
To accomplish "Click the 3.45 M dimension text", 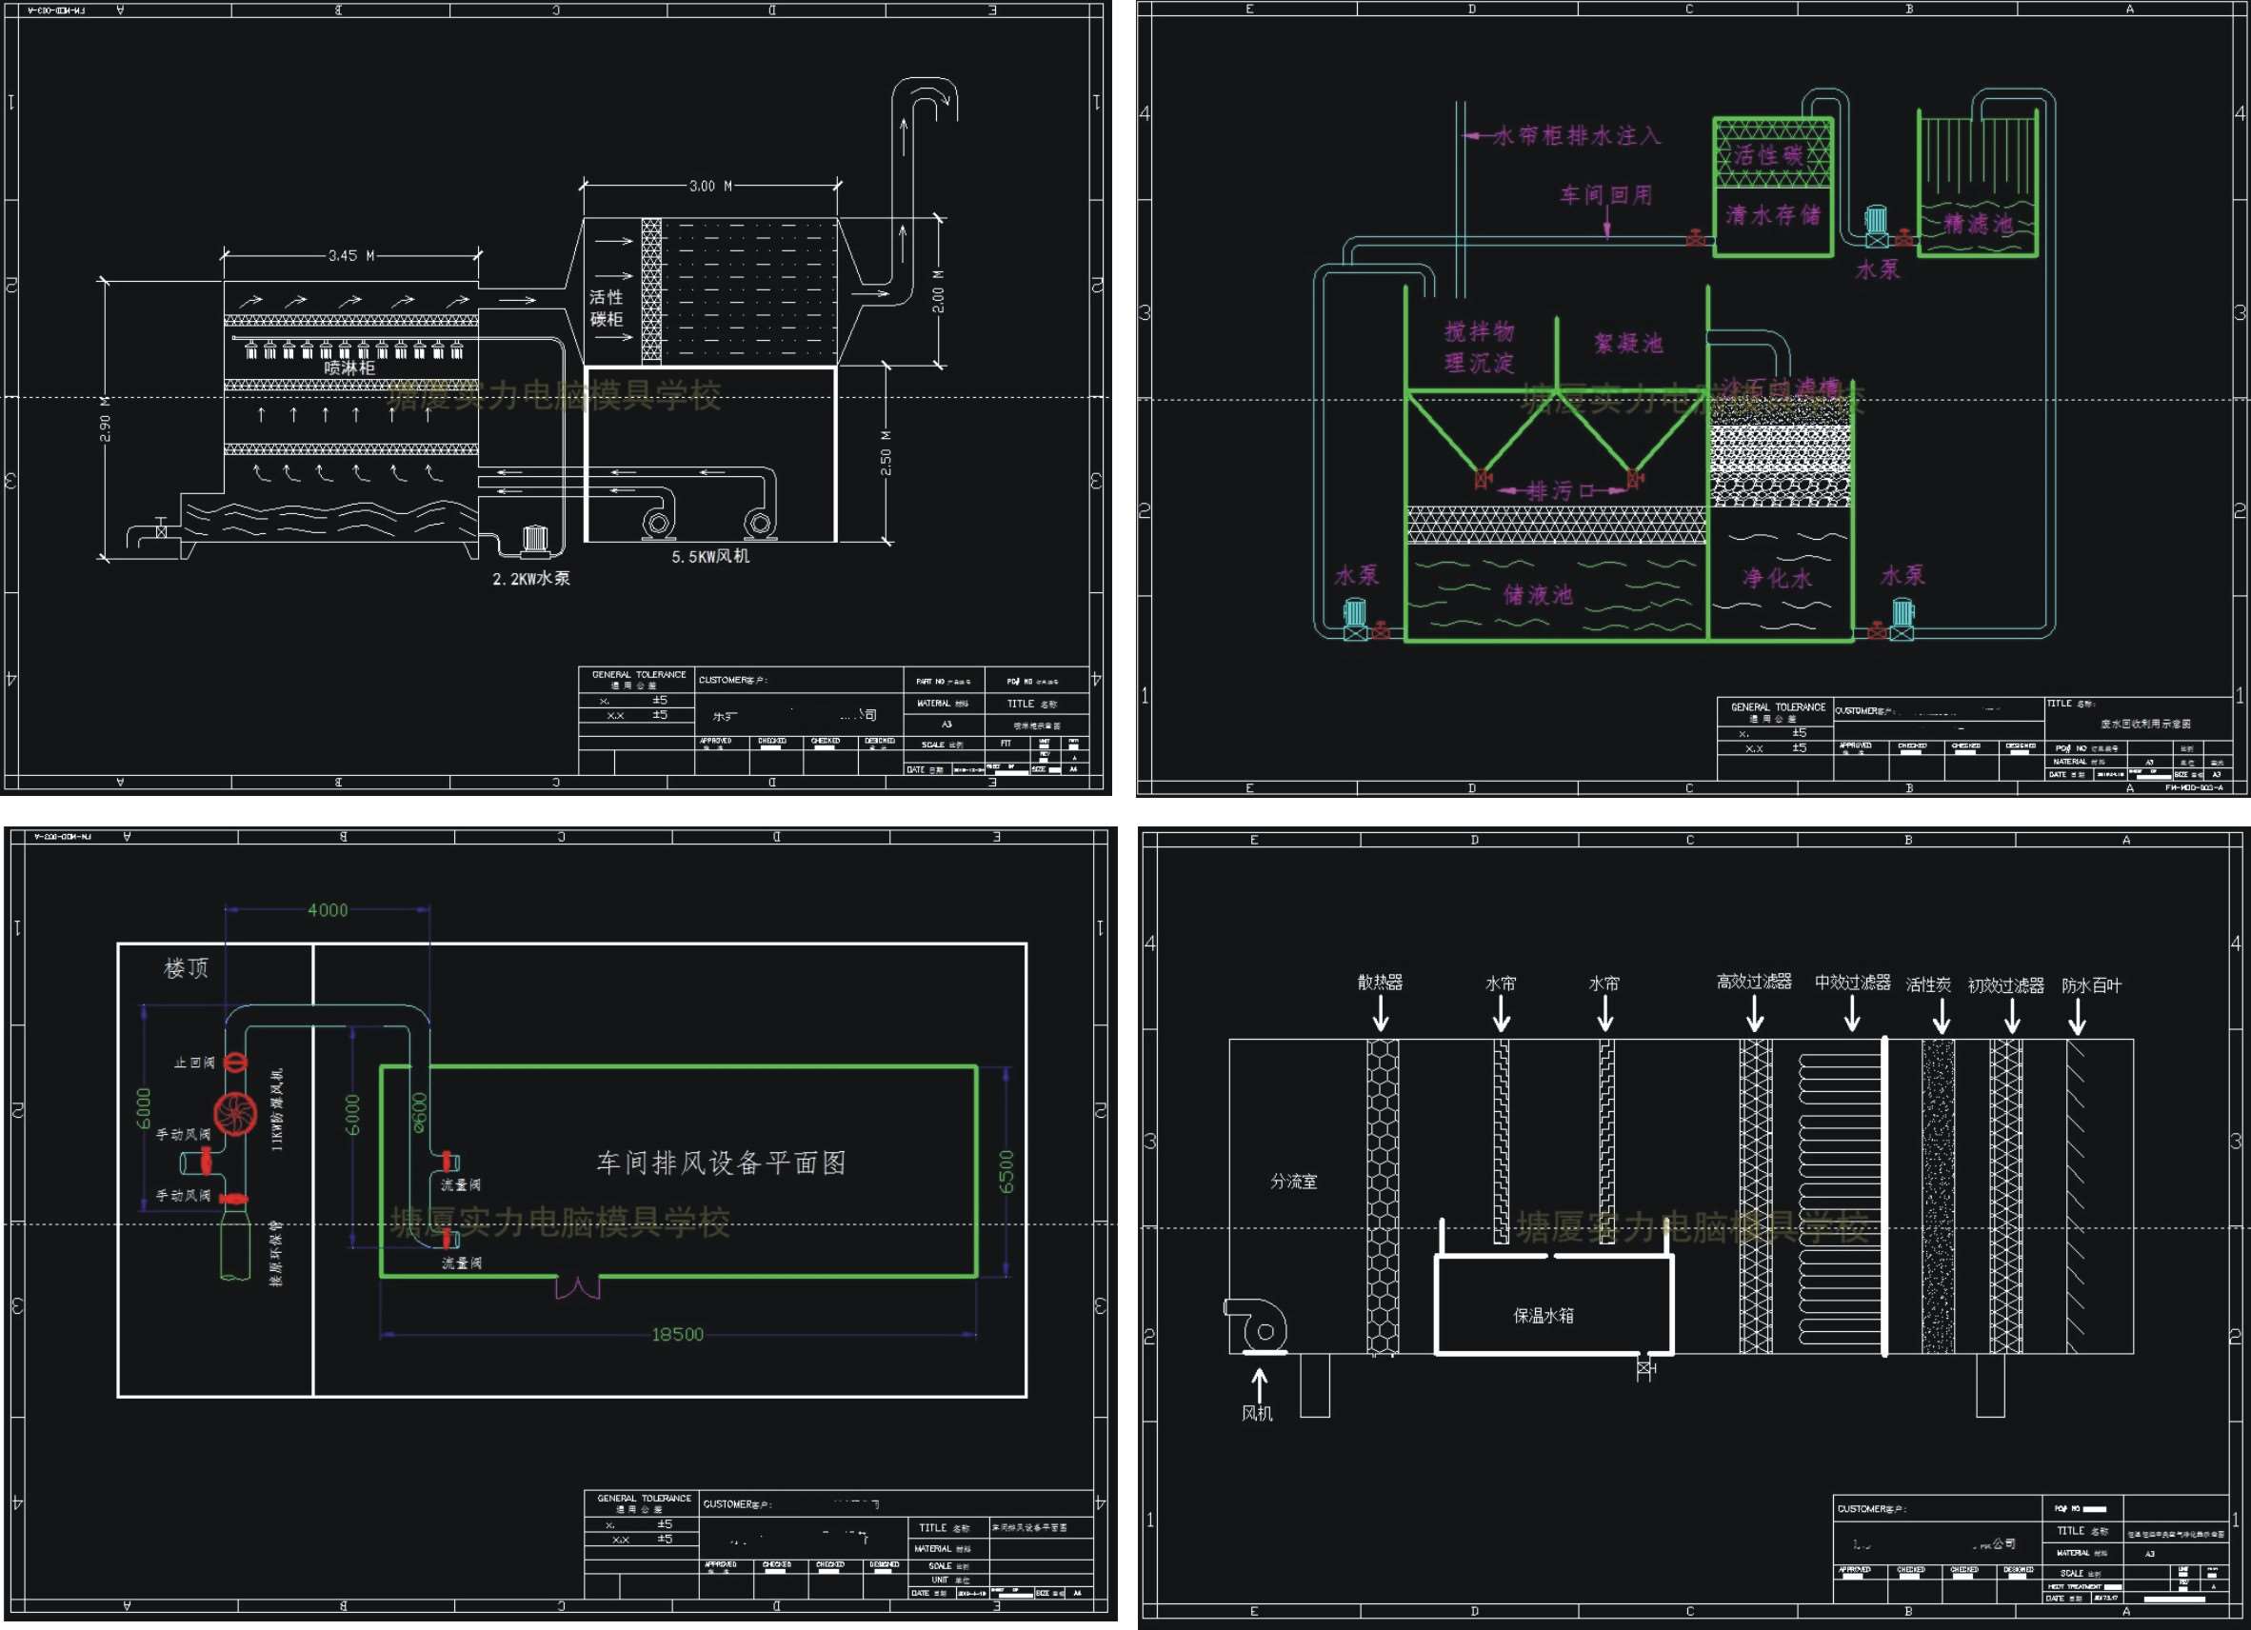I will (352, 256).
